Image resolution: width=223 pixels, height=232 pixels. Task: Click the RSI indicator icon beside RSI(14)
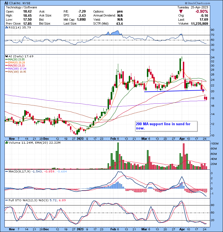pos(6,27)
